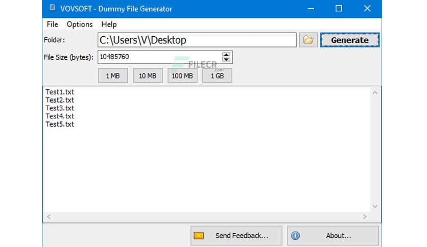Click the horizontal scrollbar left arrow
The height and width of the screenshot is (247, 427).
49,217
